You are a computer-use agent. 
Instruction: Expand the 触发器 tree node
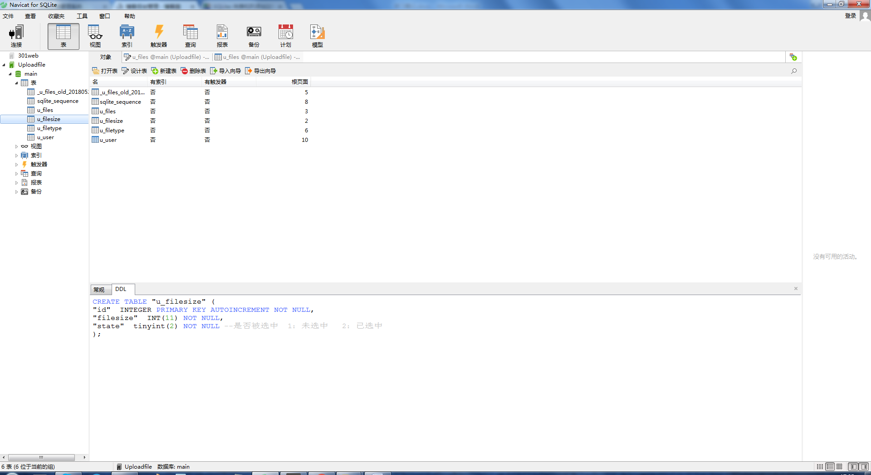click(16, 165)
